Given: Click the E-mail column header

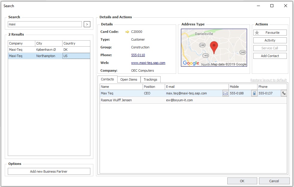Looking at the screenshot, I should tap(197, 87).
